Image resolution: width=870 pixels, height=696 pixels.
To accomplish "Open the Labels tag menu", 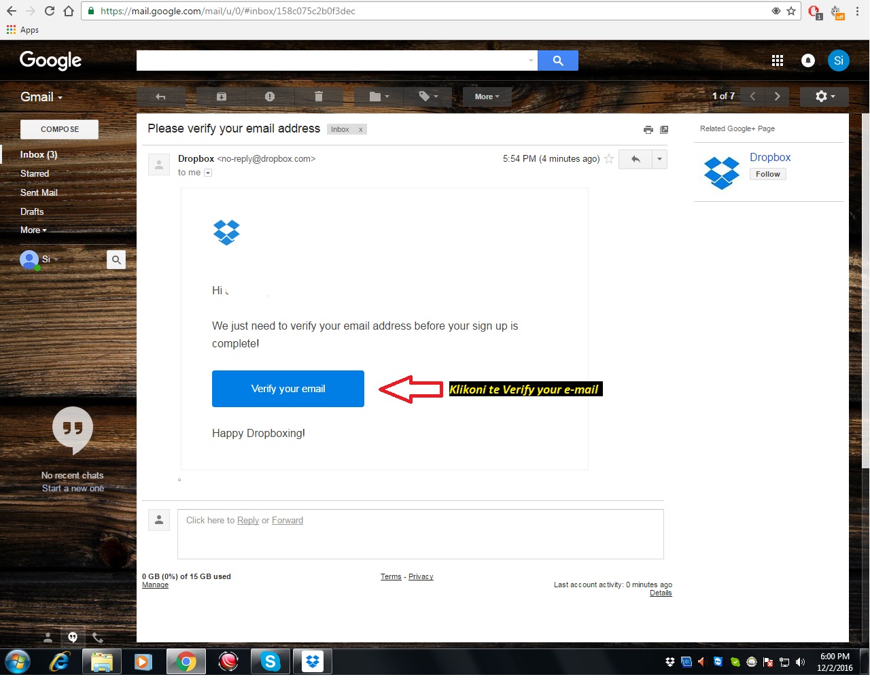I will (x=428, y=97).
